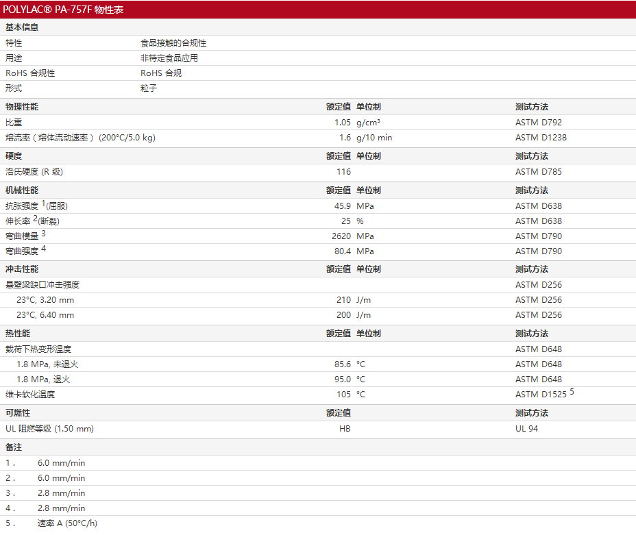636x535 pixels.
Task: Click the 非特定食品应用 value
Action: [169, 58]
